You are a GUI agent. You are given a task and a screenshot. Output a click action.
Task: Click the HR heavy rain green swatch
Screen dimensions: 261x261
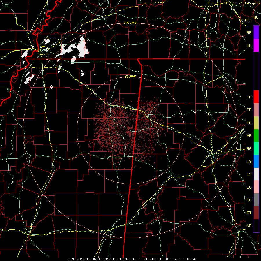pos(256,136)
